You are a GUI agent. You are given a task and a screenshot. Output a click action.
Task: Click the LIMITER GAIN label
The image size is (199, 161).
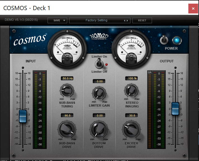click(x=99, y=106)
